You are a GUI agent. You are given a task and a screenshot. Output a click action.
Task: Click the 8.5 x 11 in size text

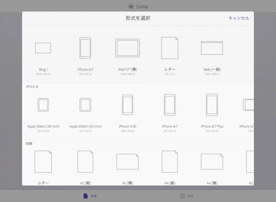pyautogui.click(x=170, y=74)
